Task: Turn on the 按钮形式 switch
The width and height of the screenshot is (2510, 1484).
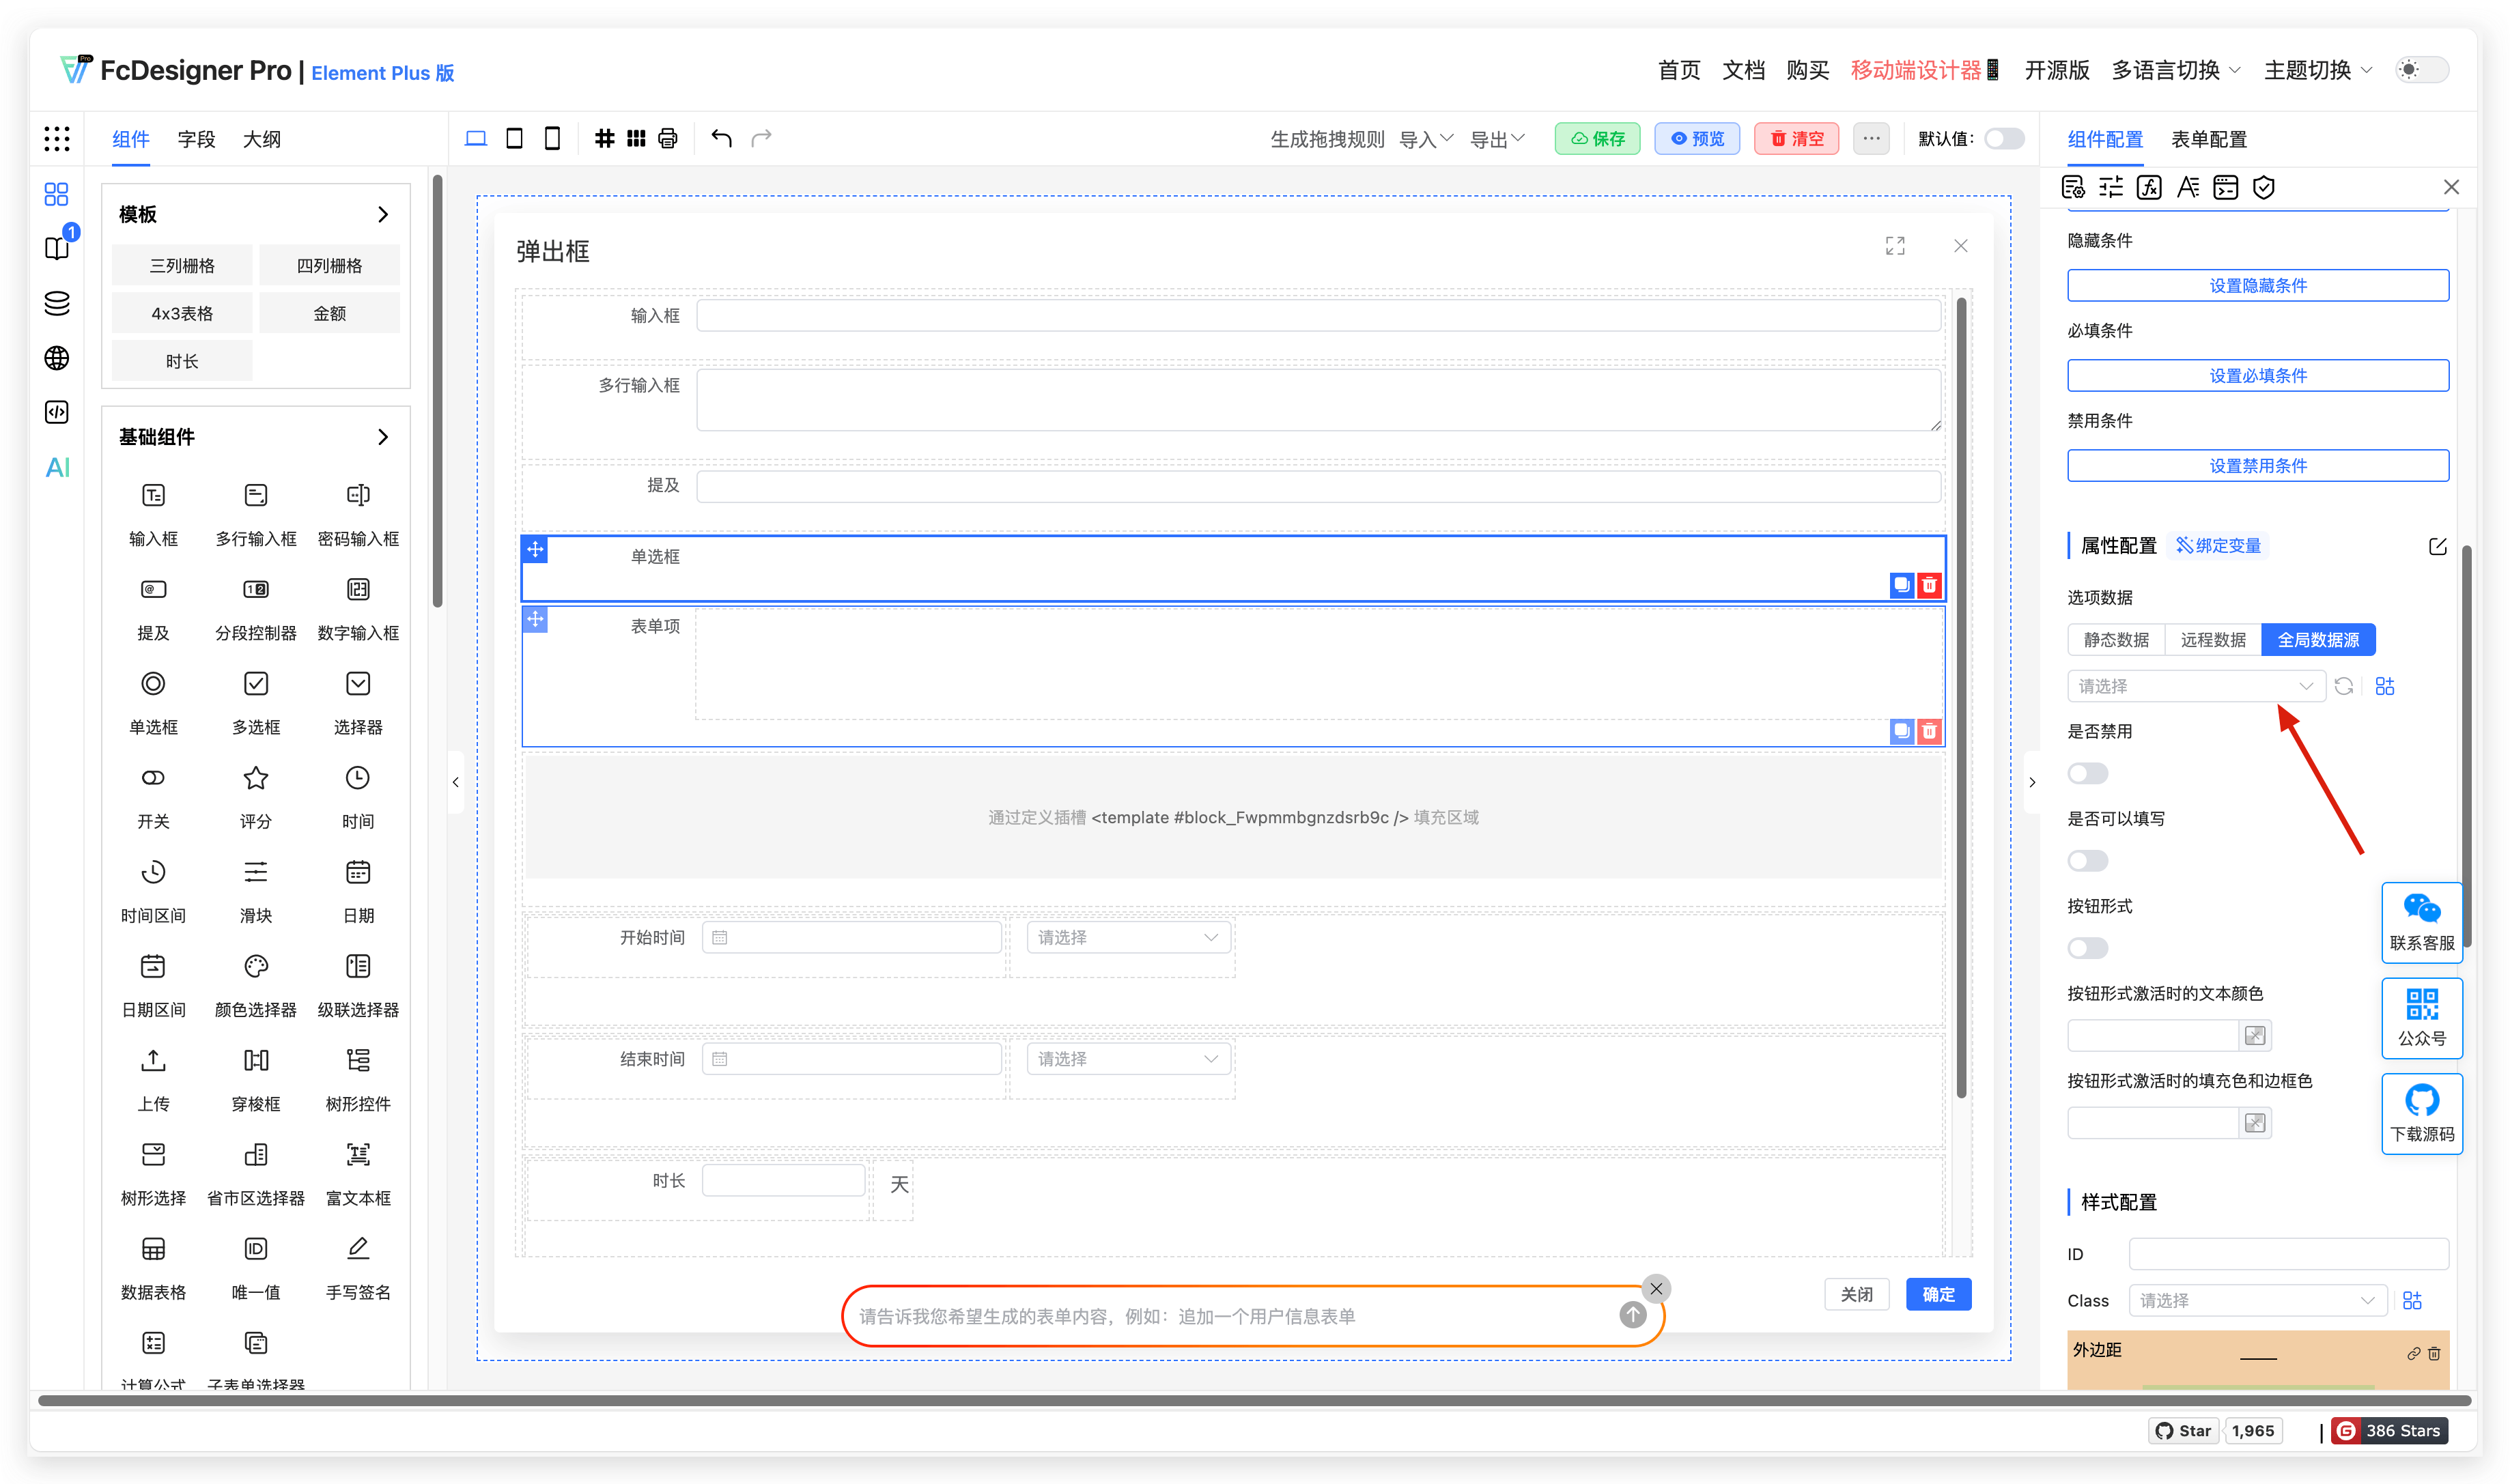Action: pyautogui.click(x=2087, y=948)
